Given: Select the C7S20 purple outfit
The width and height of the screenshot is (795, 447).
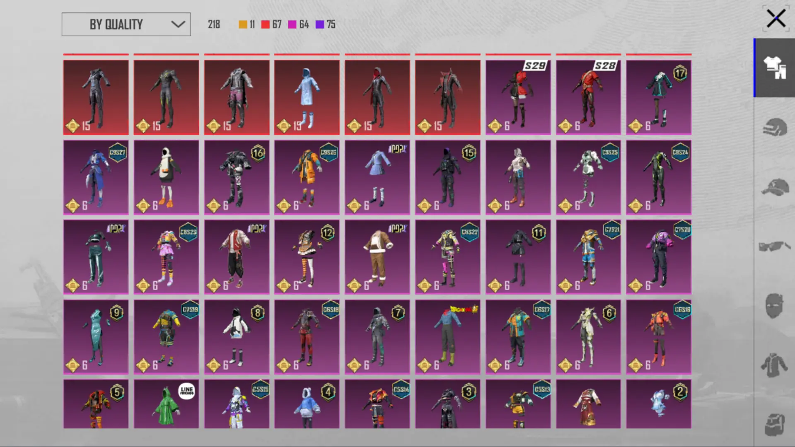Looking at the screenshot, I should pos(659,257).
